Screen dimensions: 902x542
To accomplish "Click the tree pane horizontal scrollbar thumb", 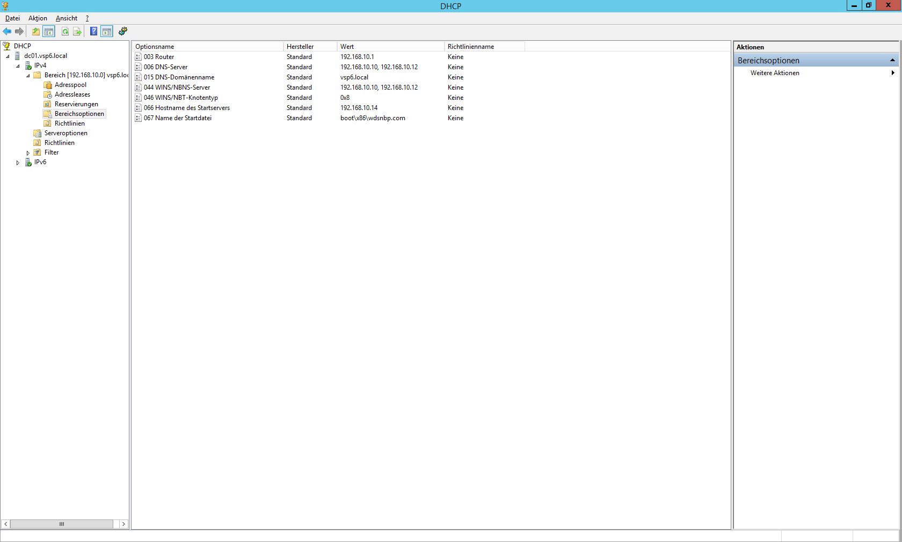I will 62,524.
